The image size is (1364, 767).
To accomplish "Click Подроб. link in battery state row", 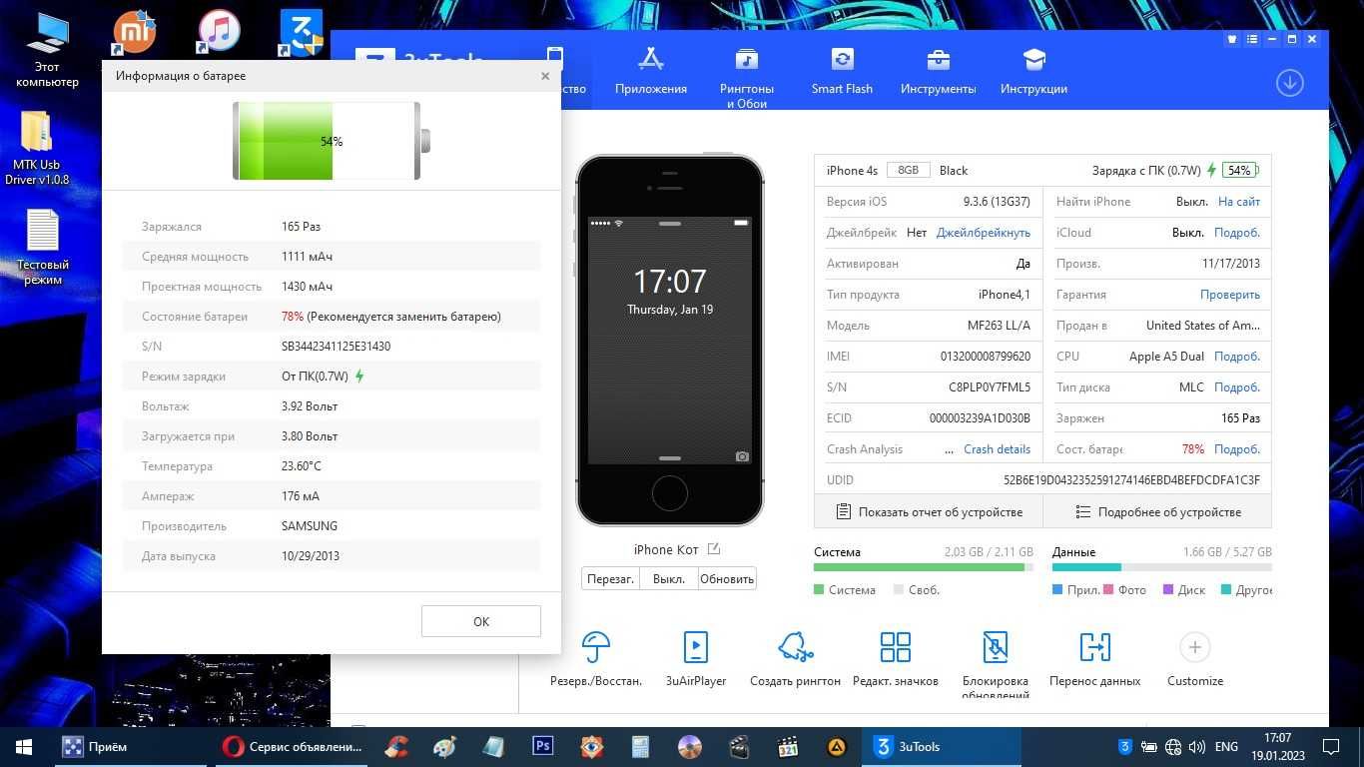I will [1237, 449].
